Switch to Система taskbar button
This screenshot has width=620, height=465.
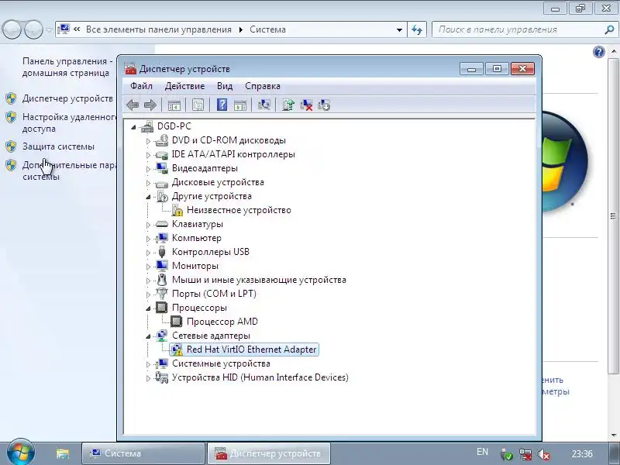pyautogui.click(x=143, y=453)
